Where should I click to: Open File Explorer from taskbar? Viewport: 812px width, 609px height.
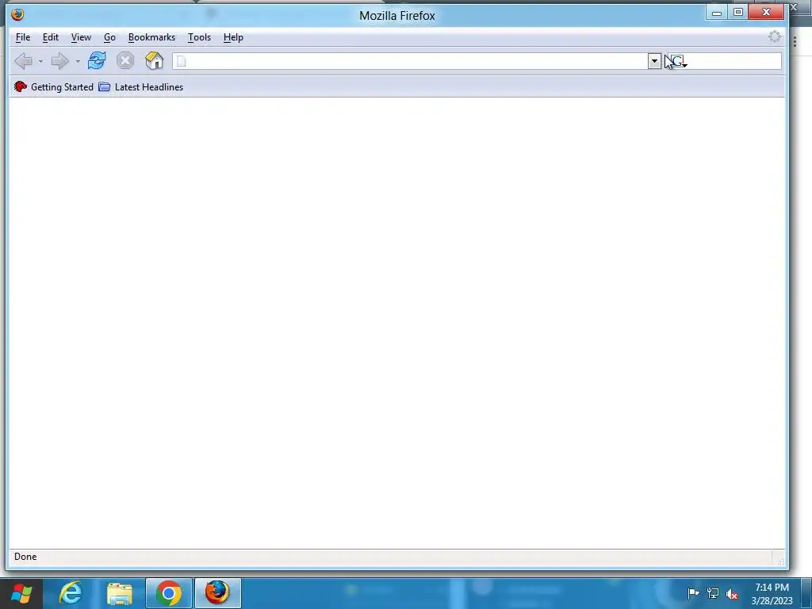pyautogui.click(x=120, y=593)
